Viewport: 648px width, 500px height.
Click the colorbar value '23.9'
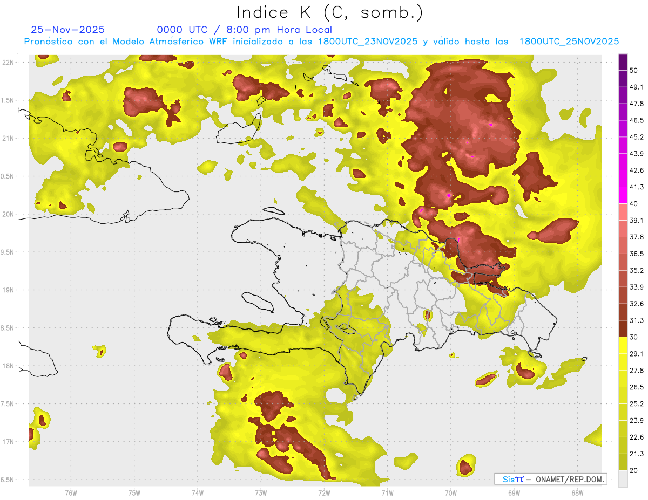click(637, 420)
